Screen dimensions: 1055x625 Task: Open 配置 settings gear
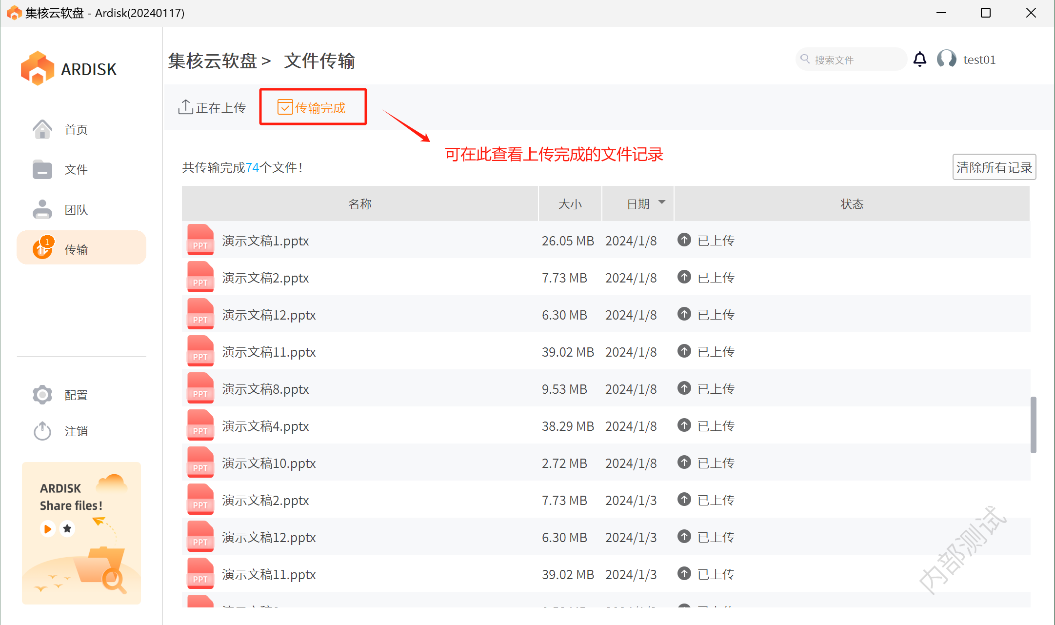[x=43, y=395]
